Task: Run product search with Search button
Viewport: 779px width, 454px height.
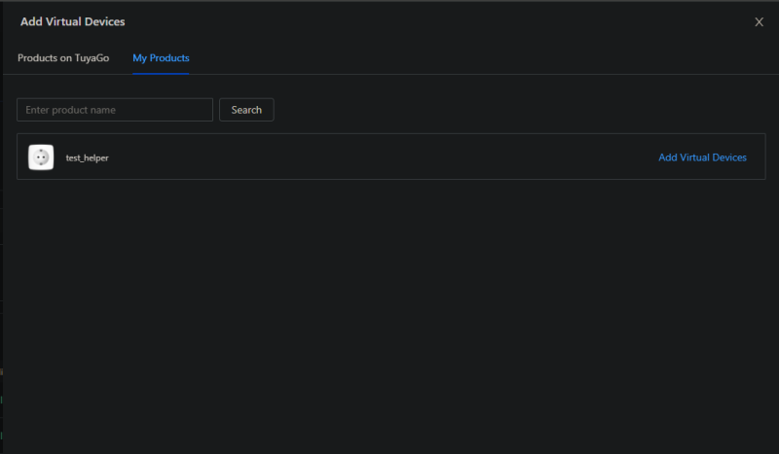Action: (246, 110)
